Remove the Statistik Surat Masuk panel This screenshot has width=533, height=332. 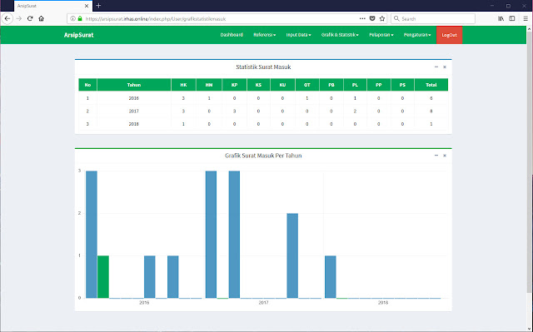pyautogui.click(x=444, y=67)
